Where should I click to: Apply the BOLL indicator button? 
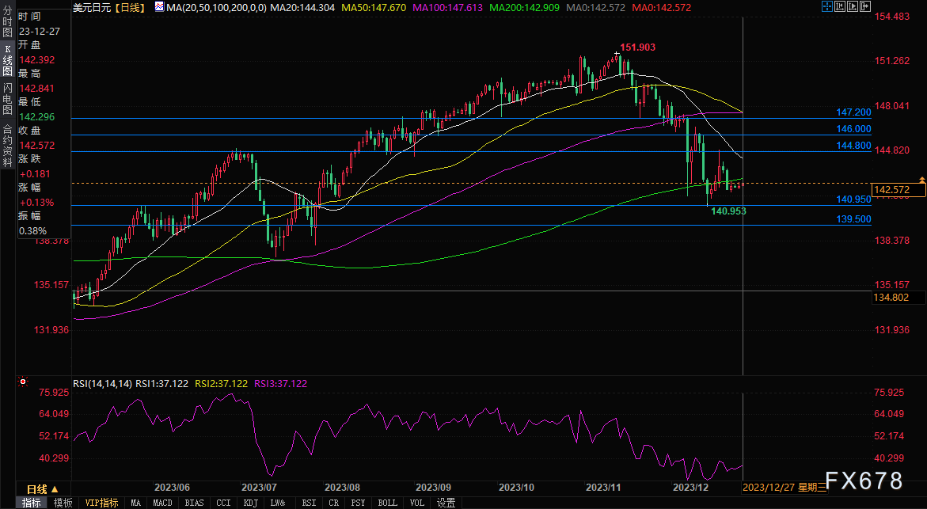coord(387,503)
